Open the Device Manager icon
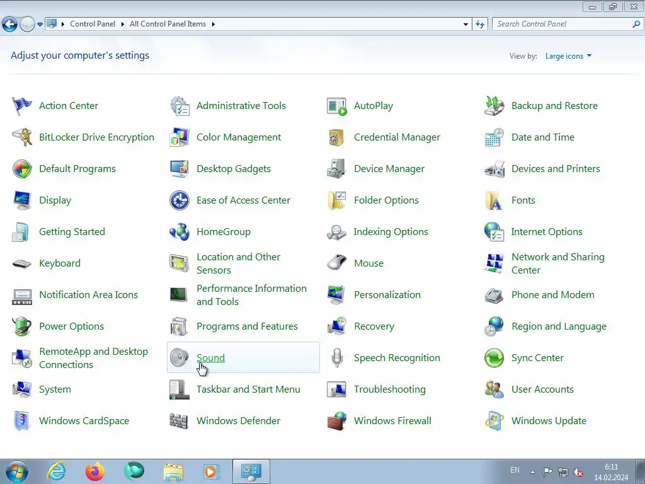The height and width of the screenshot is (484, 645). (x=337, y=169)
